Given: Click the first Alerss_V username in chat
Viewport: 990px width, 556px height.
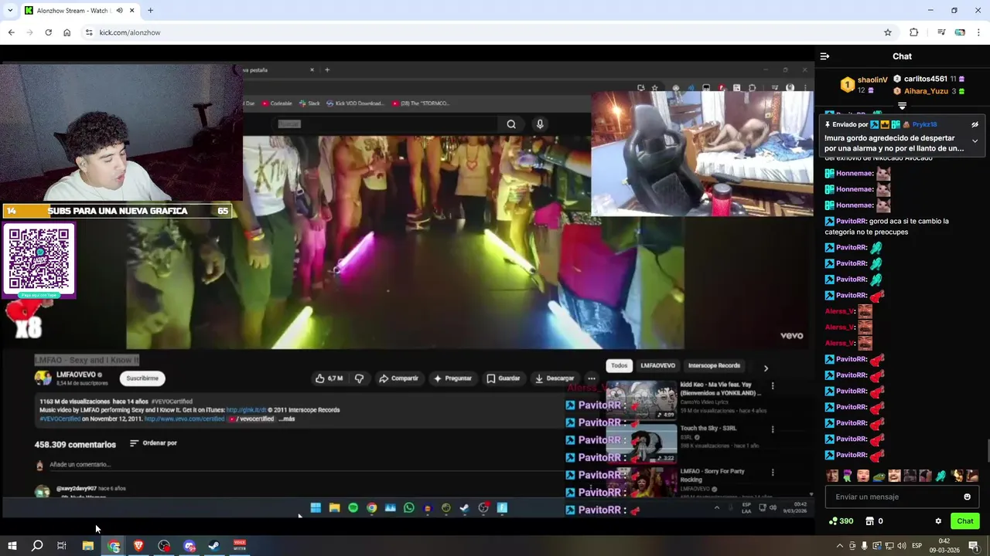Looking at the screenshot, I should click(x=840, y=311).
